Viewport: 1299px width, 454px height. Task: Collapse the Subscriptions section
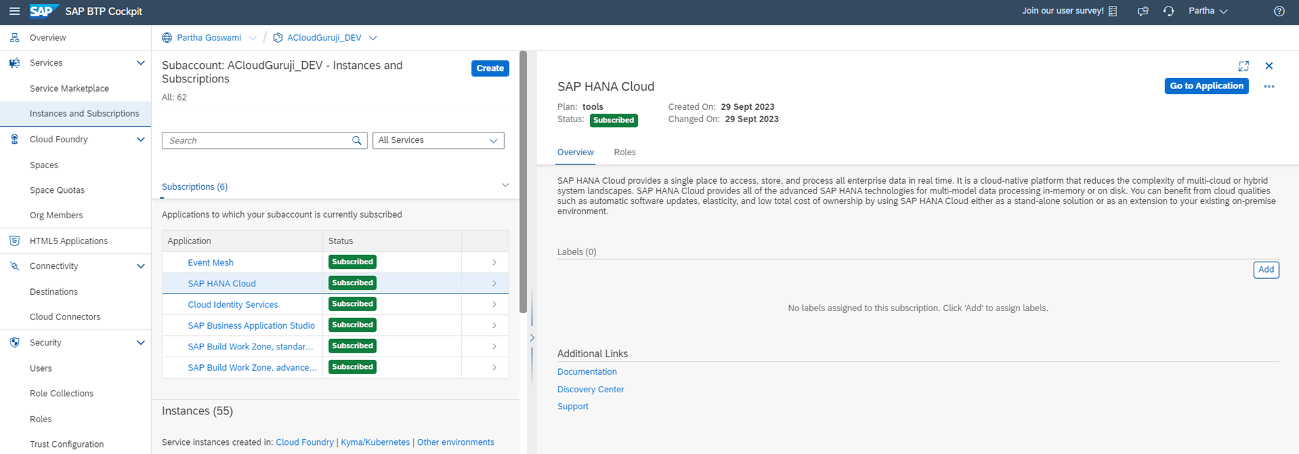[505, 186]
